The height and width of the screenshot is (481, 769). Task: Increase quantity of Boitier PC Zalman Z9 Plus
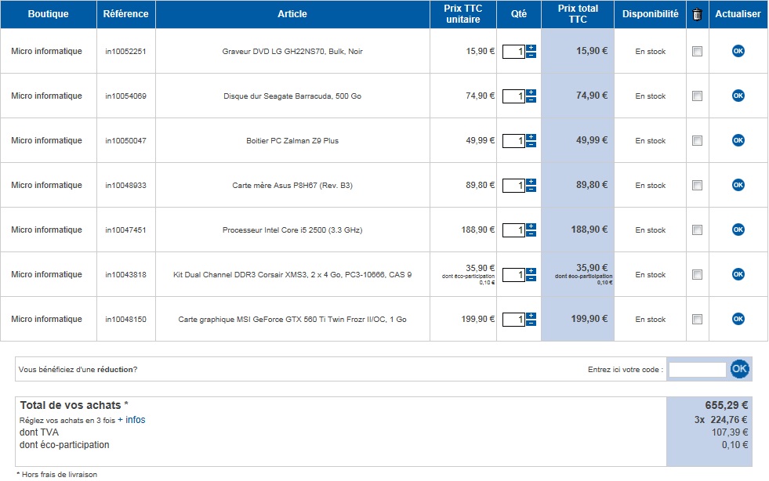pyautogui.click(x=531, y=136)
